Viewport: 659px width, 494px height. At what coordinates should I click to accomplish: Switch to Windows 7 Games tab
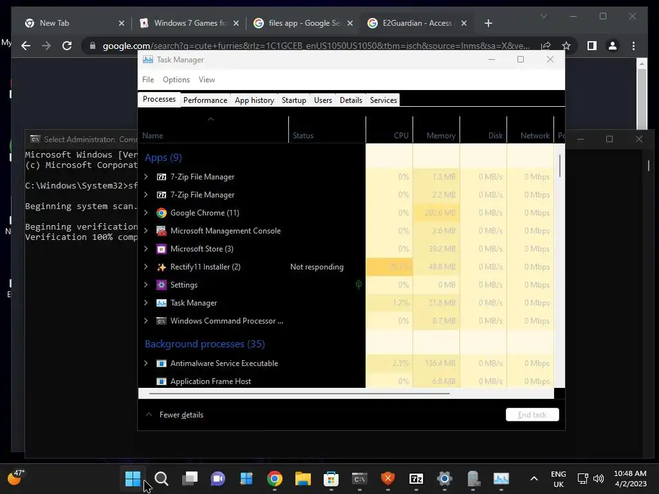point(190,23)
